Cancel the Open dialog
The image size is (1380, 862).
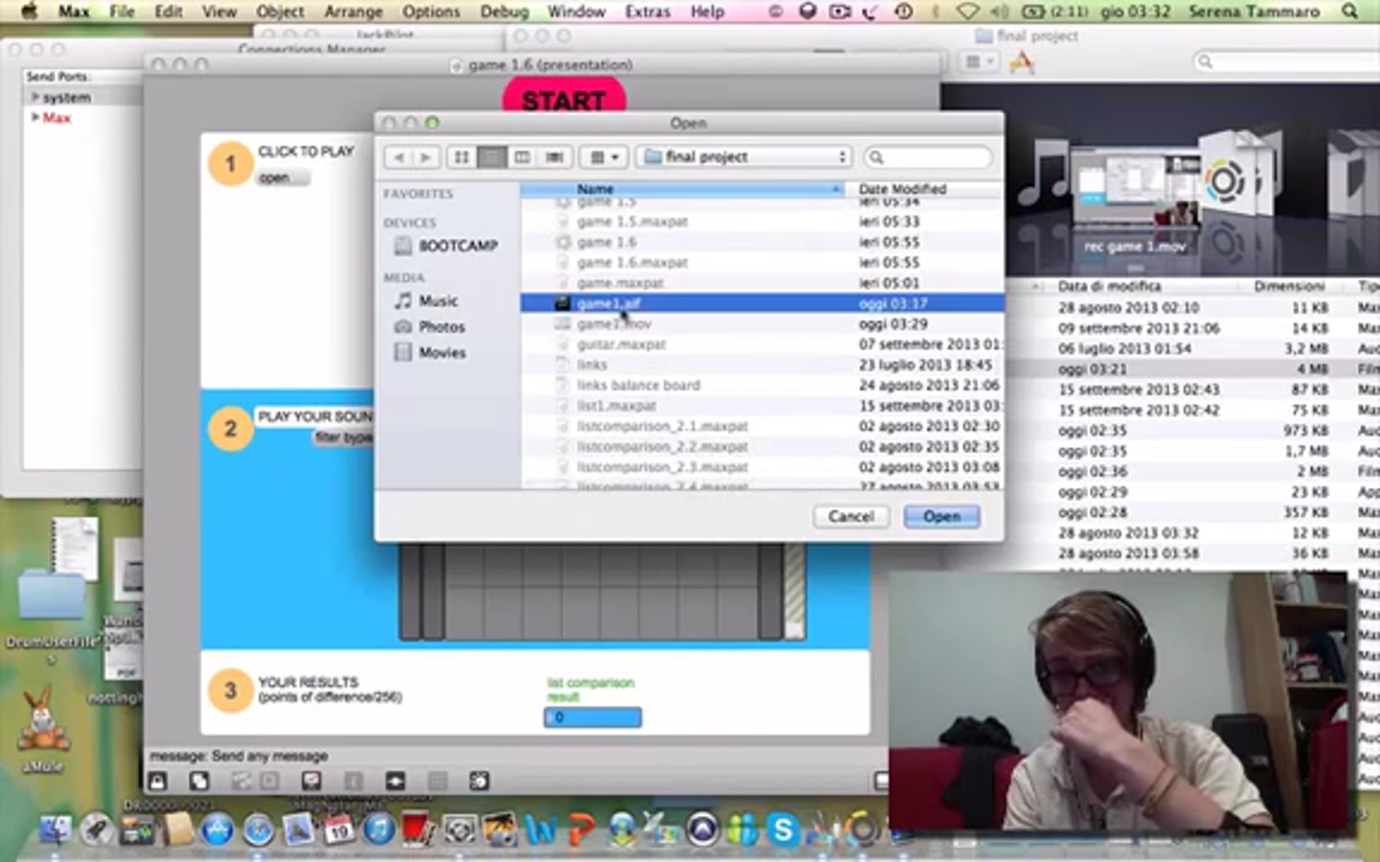click(850, 516)
